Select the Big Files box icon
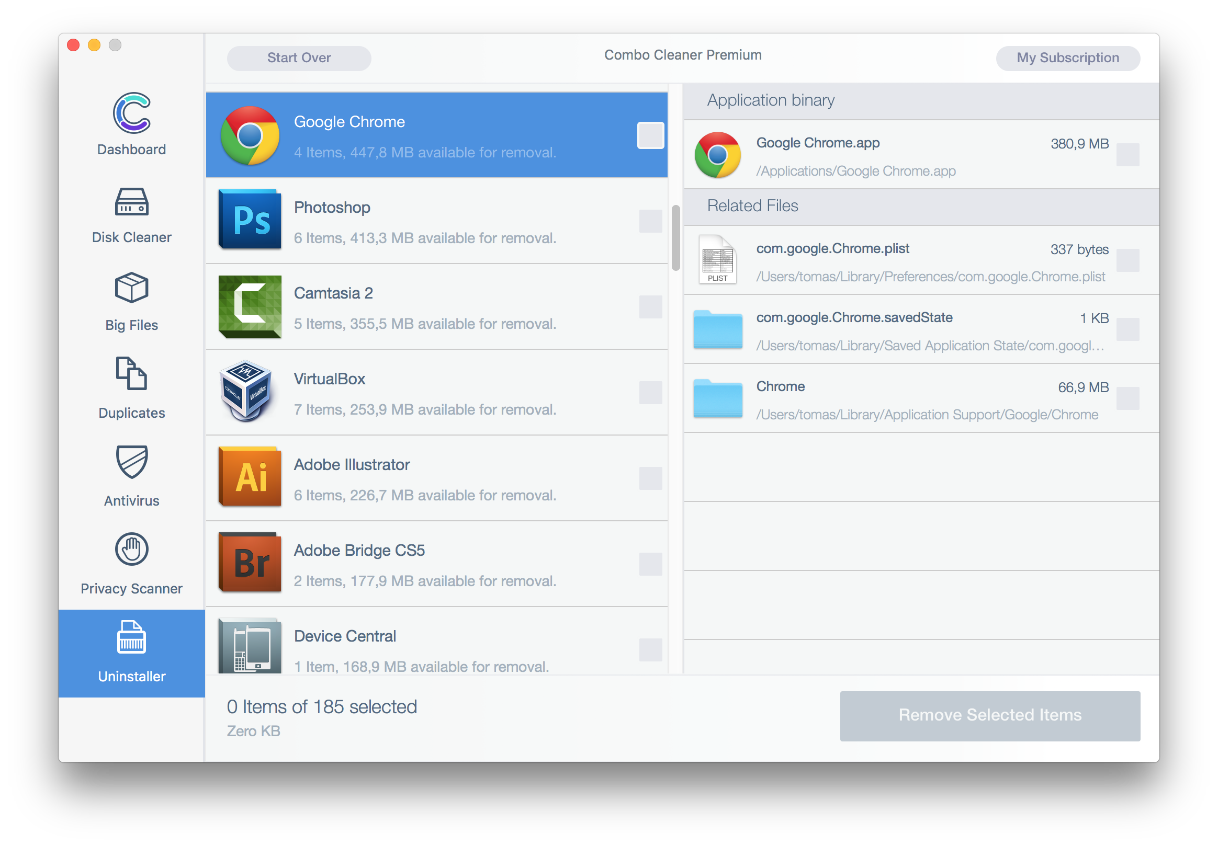The image size is (1218, 846). [x=131, y=287]
